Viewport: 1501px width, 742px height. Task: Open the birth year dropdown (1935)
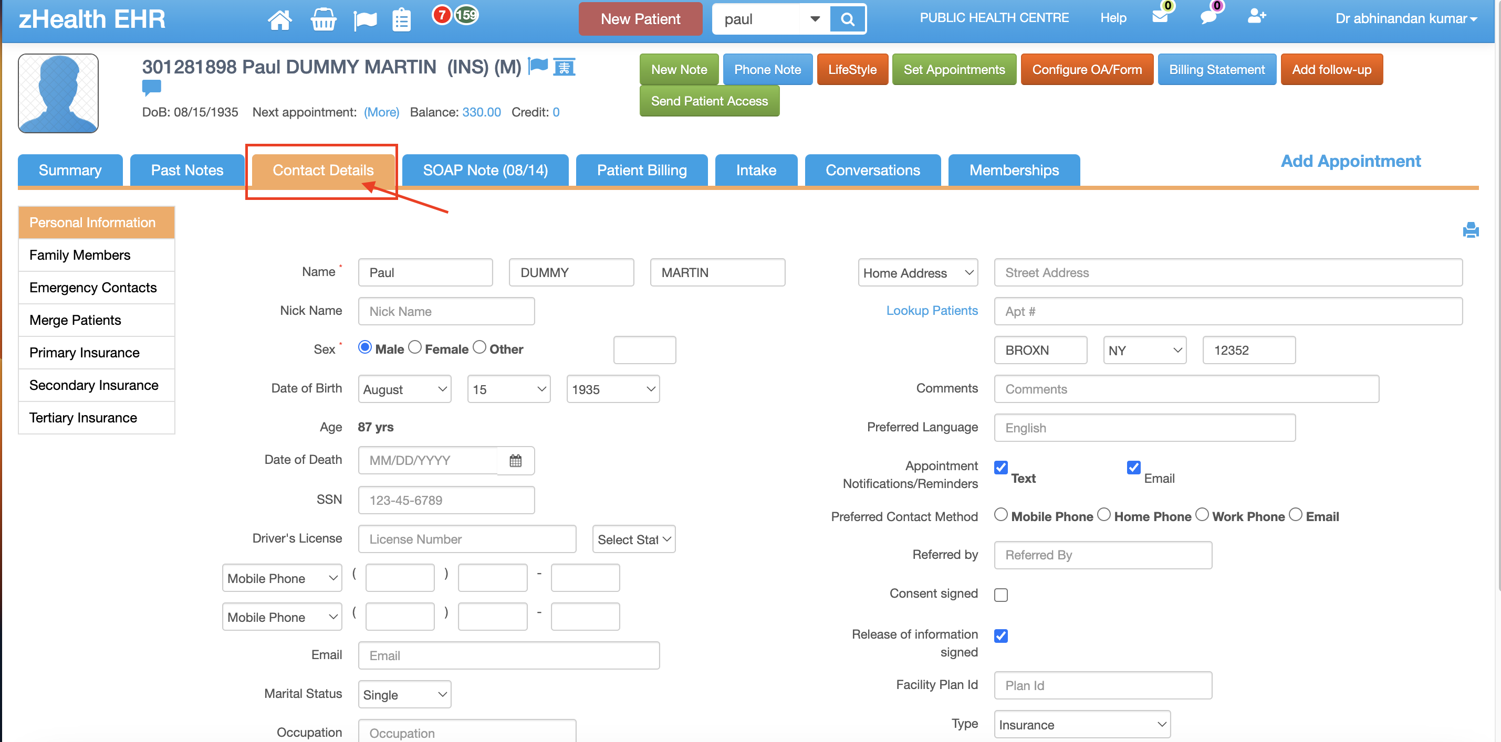pos(613,389)
